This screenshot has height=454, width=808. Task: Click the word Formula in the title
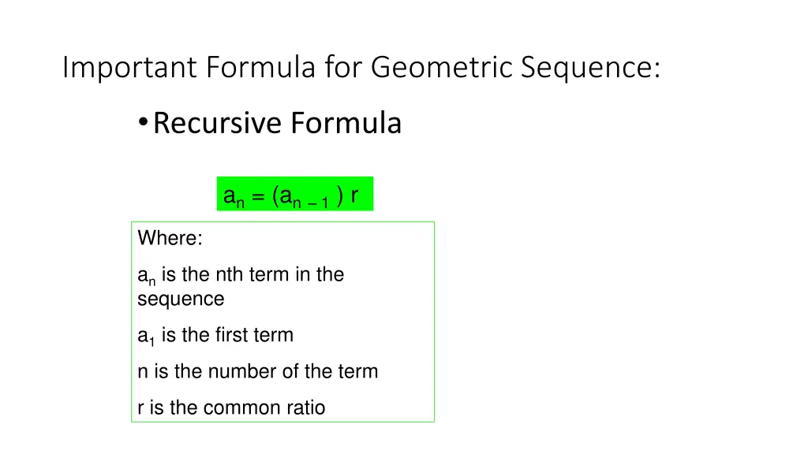tap(261, 69)
